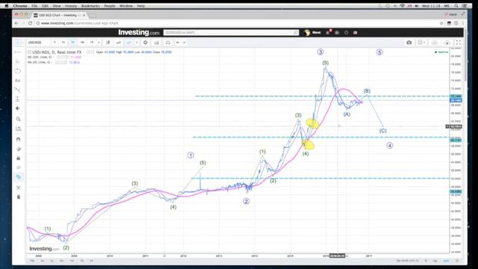Toggle stay-in-drawing-mode pencil icon
The height and width of the screenshot is (269, 478).
[18, 149]
